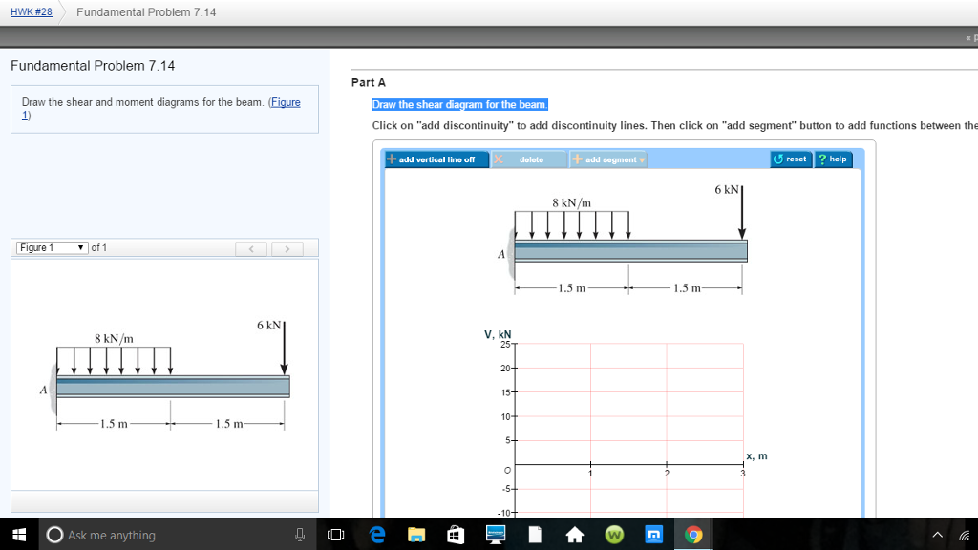Open the Figure 1 selector dropdown
This screenshot has height=550, width=978.
coord(52,248)
